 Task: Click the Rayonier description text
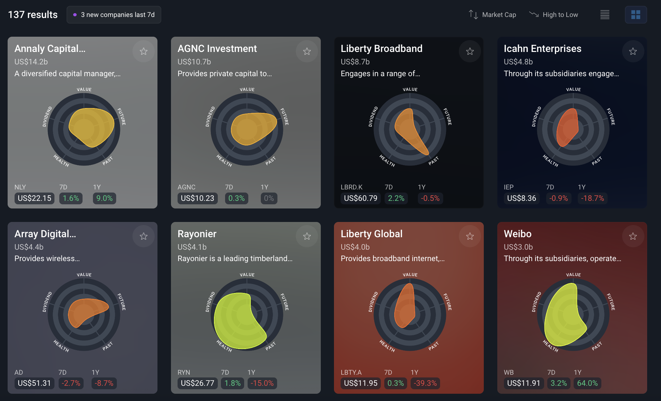click(235, 258)
